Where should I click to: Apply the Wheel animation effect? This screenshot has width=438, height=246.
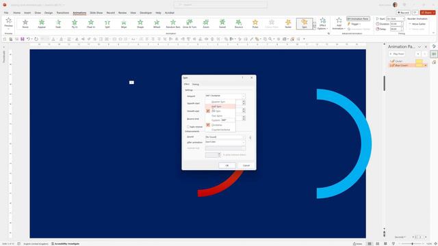tap(157, 24)
